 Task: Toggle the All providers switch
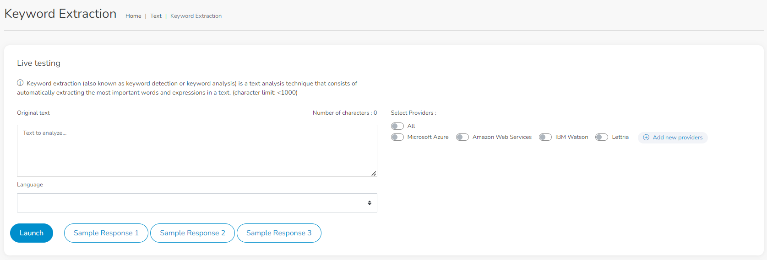coord(397,126)
